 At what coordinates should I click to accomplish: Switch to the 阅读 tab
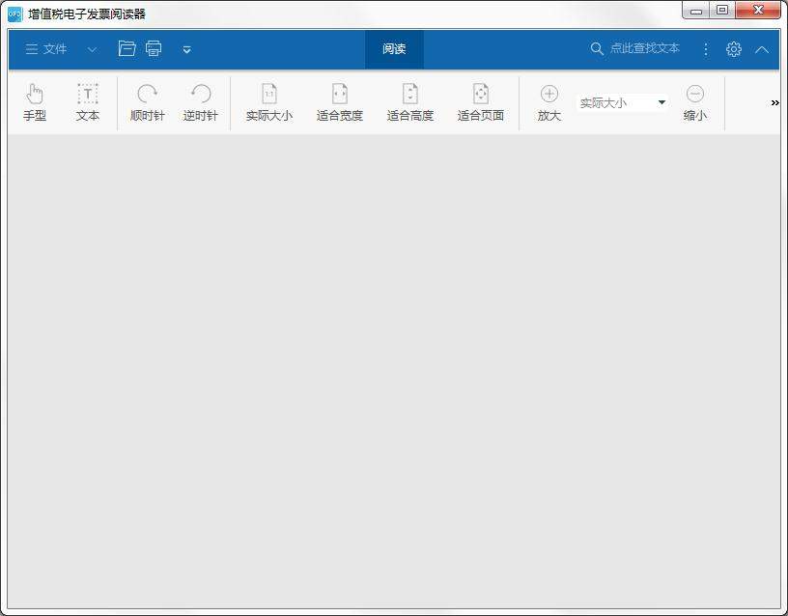coord(394,48)
